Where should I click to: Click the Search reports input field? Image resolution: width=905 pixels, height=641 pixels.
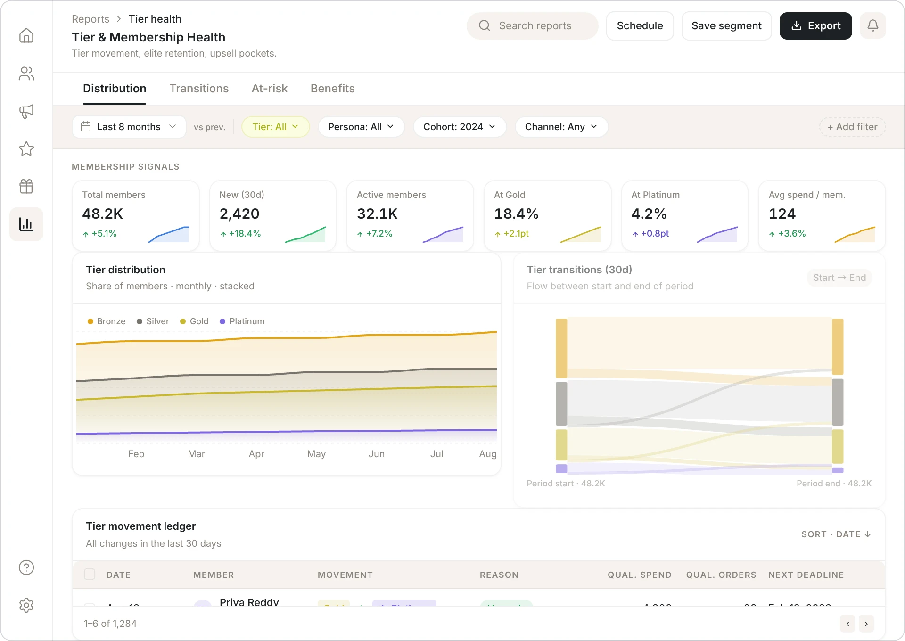click(533, 26)
